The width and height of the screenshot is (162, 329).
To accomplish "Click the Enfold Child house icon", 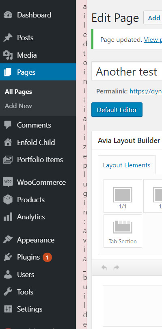I will click(8, 143).
